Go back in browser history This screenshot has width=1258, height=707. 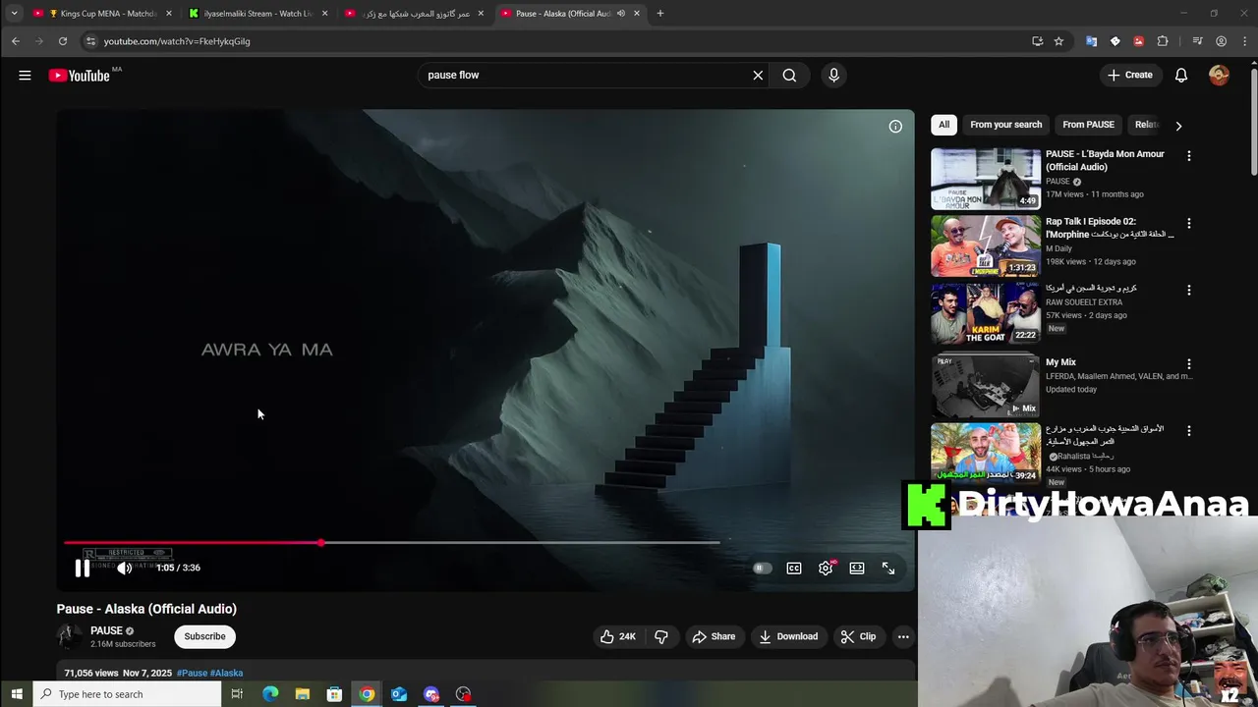tap(16, 41)
